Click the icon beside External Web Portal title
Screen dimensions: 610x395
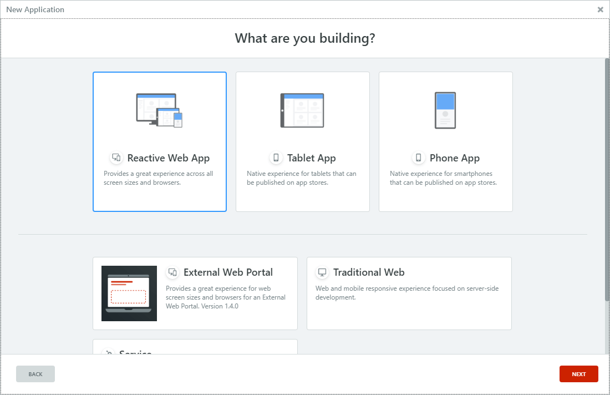(x=172, y=272)
